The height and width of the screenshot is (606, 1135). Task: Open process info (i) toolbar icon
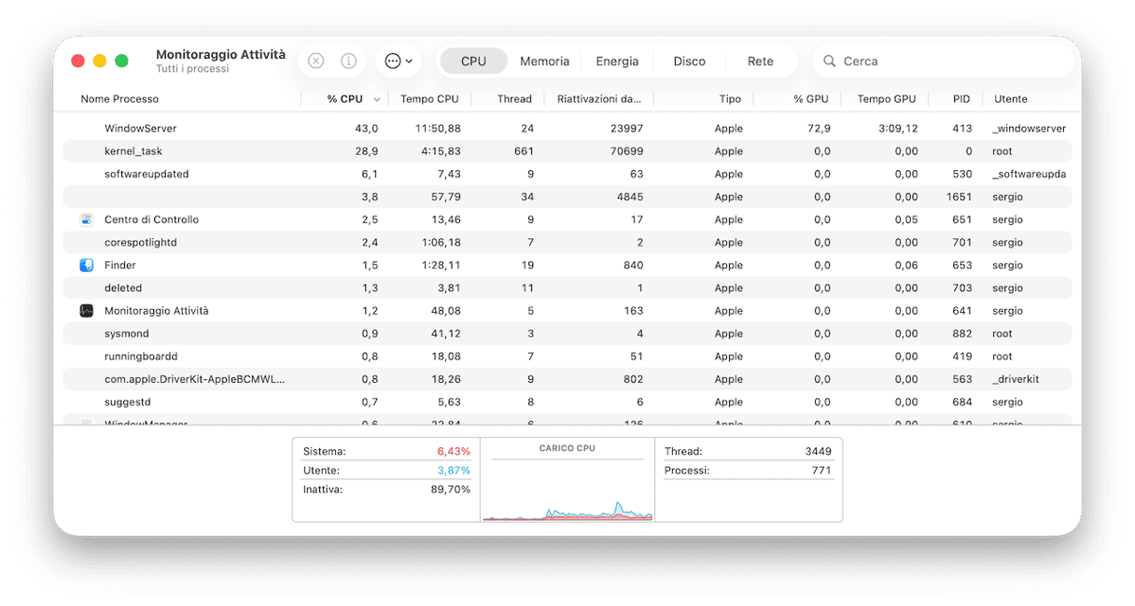point(348,61)
